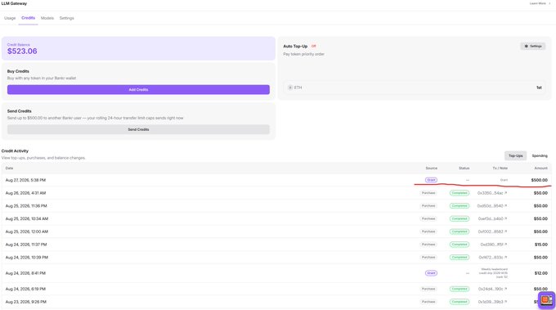Open the Models tab
This screenshot has width=556, height=310.
pos(47,18)
